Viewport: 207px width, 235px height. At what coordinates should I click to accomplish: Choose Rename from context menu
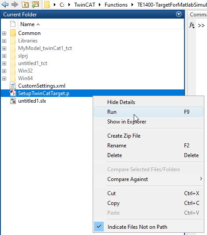coord(148,146)
